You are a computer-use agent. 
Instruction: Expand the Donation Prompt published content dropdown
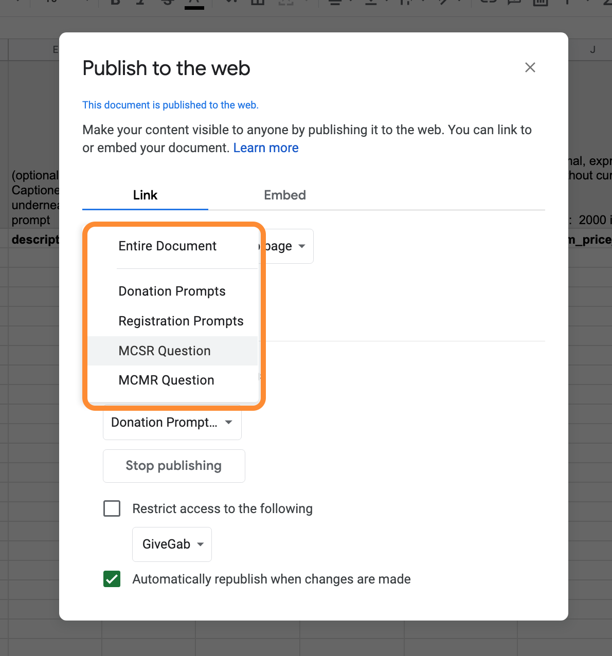point(172,423)
